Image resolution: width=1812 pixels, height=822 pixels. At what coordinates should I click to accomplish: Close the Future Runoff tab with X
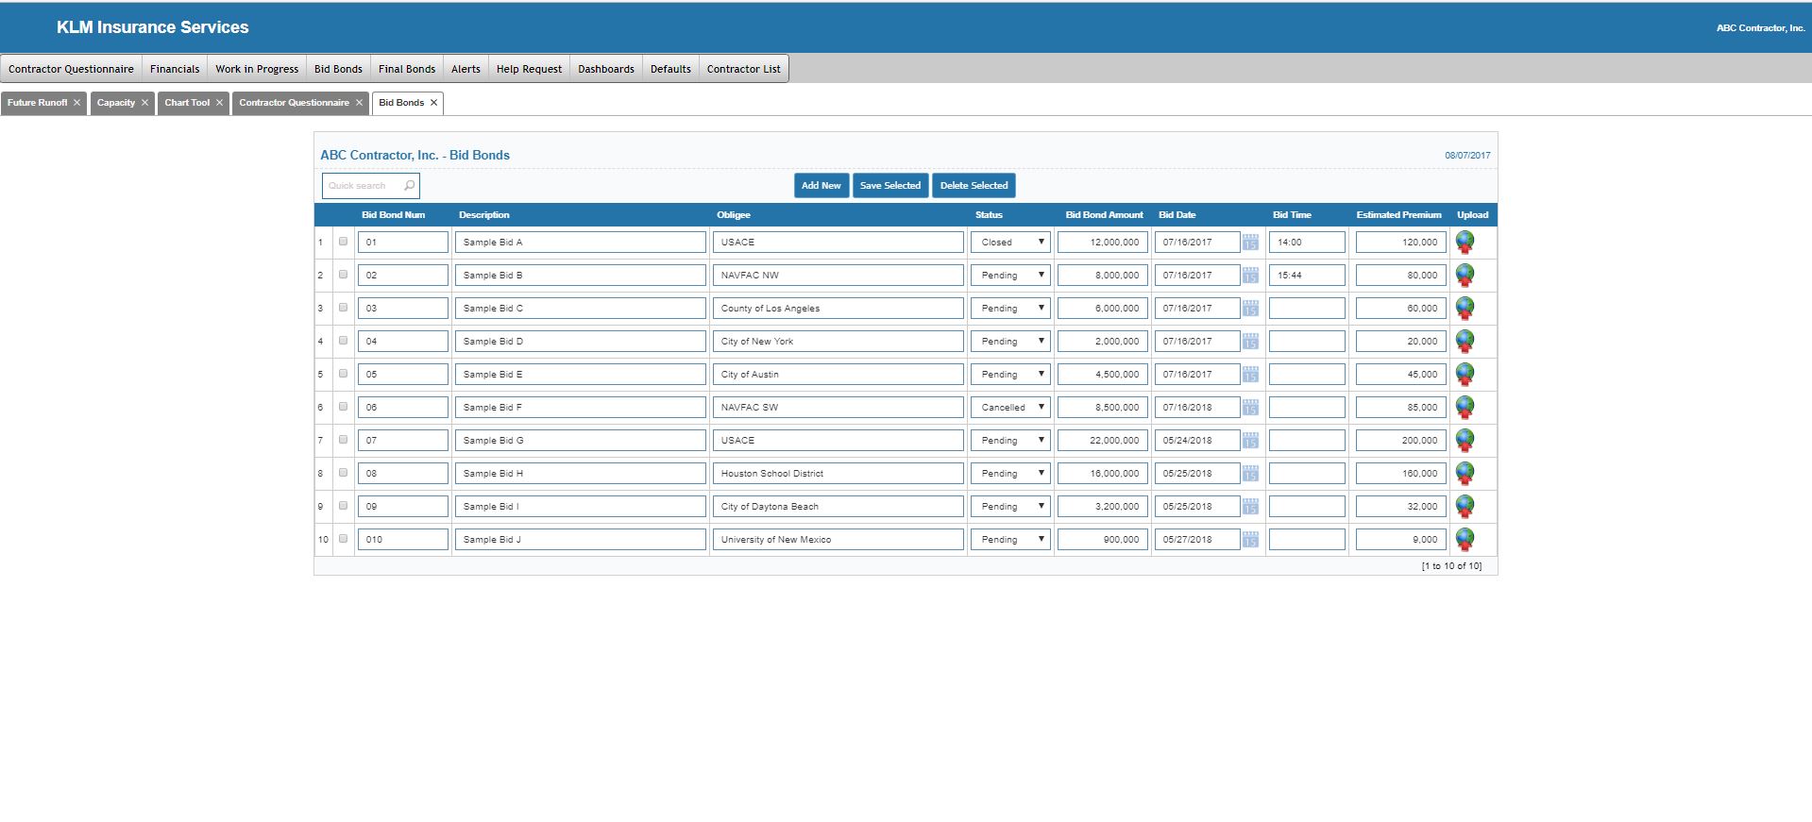point(76,103)
